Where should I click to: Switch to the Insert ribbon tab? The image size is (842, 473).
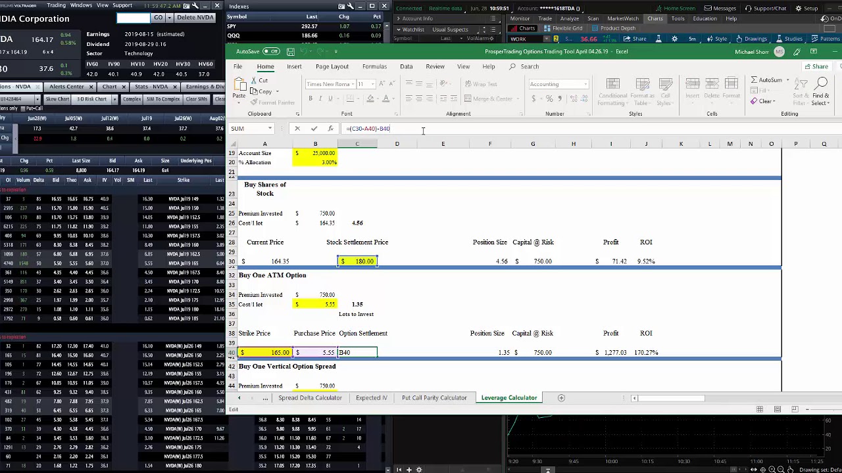[x=294, y=66]
